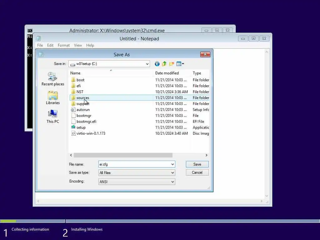Close the Save As dialog

coord(205,54)
